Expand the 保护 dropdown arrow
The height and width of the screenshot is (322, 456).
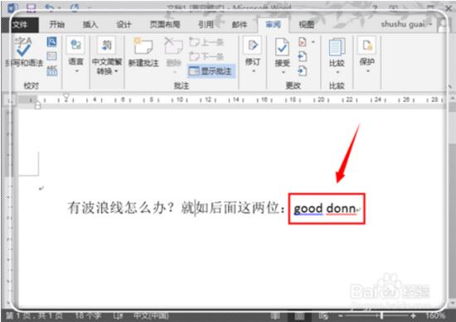[x=367, y=71]
